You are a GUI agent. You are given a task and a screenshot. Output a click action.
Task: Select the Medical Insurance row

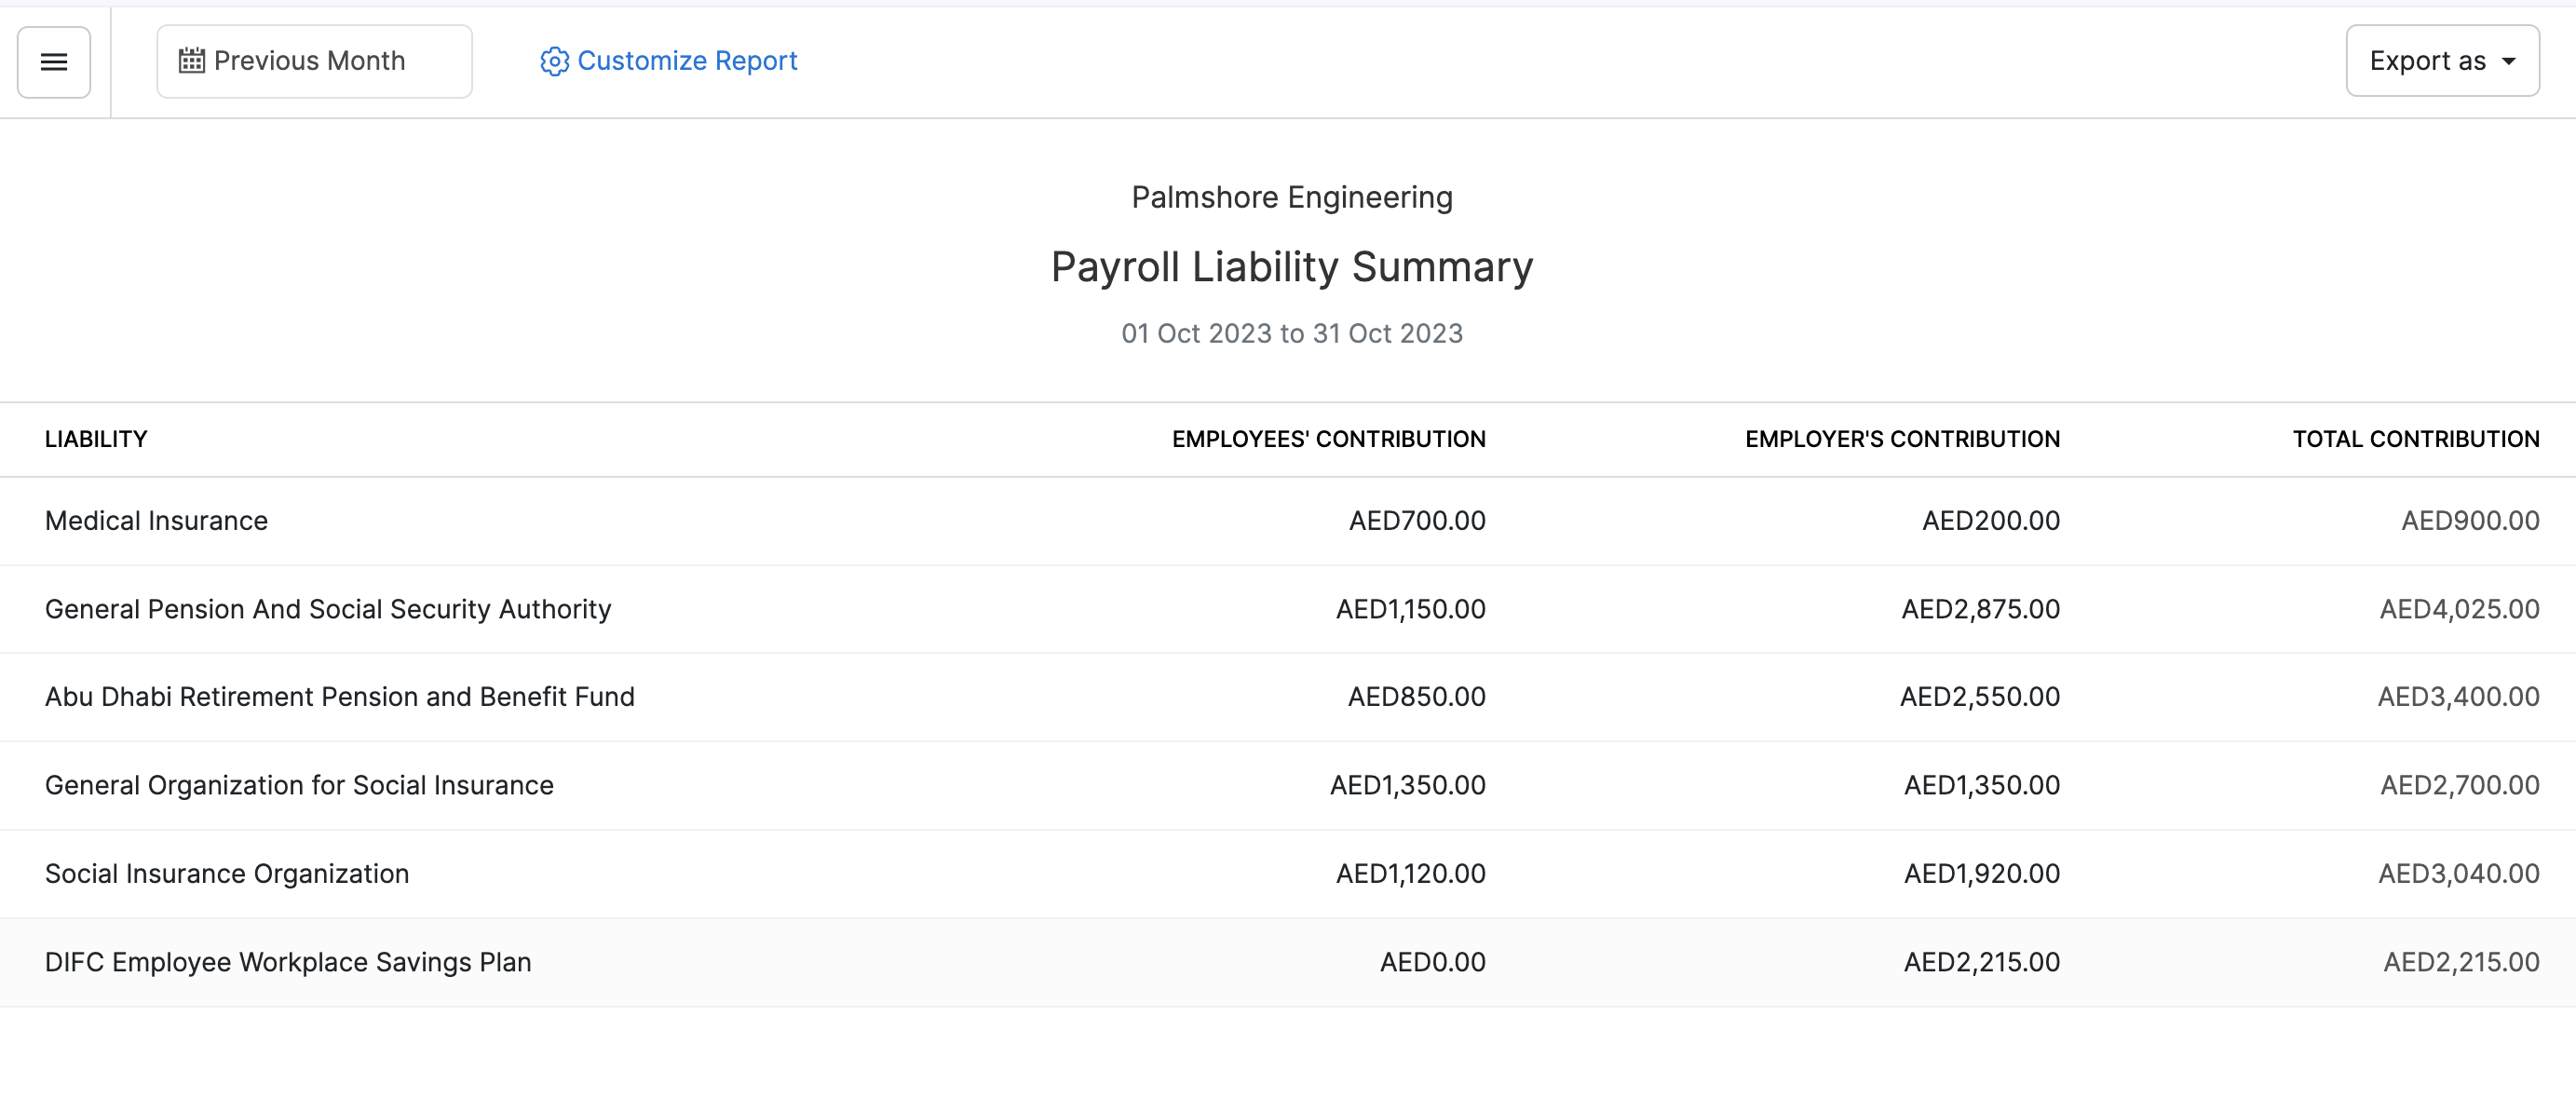[x=157, y=521]
